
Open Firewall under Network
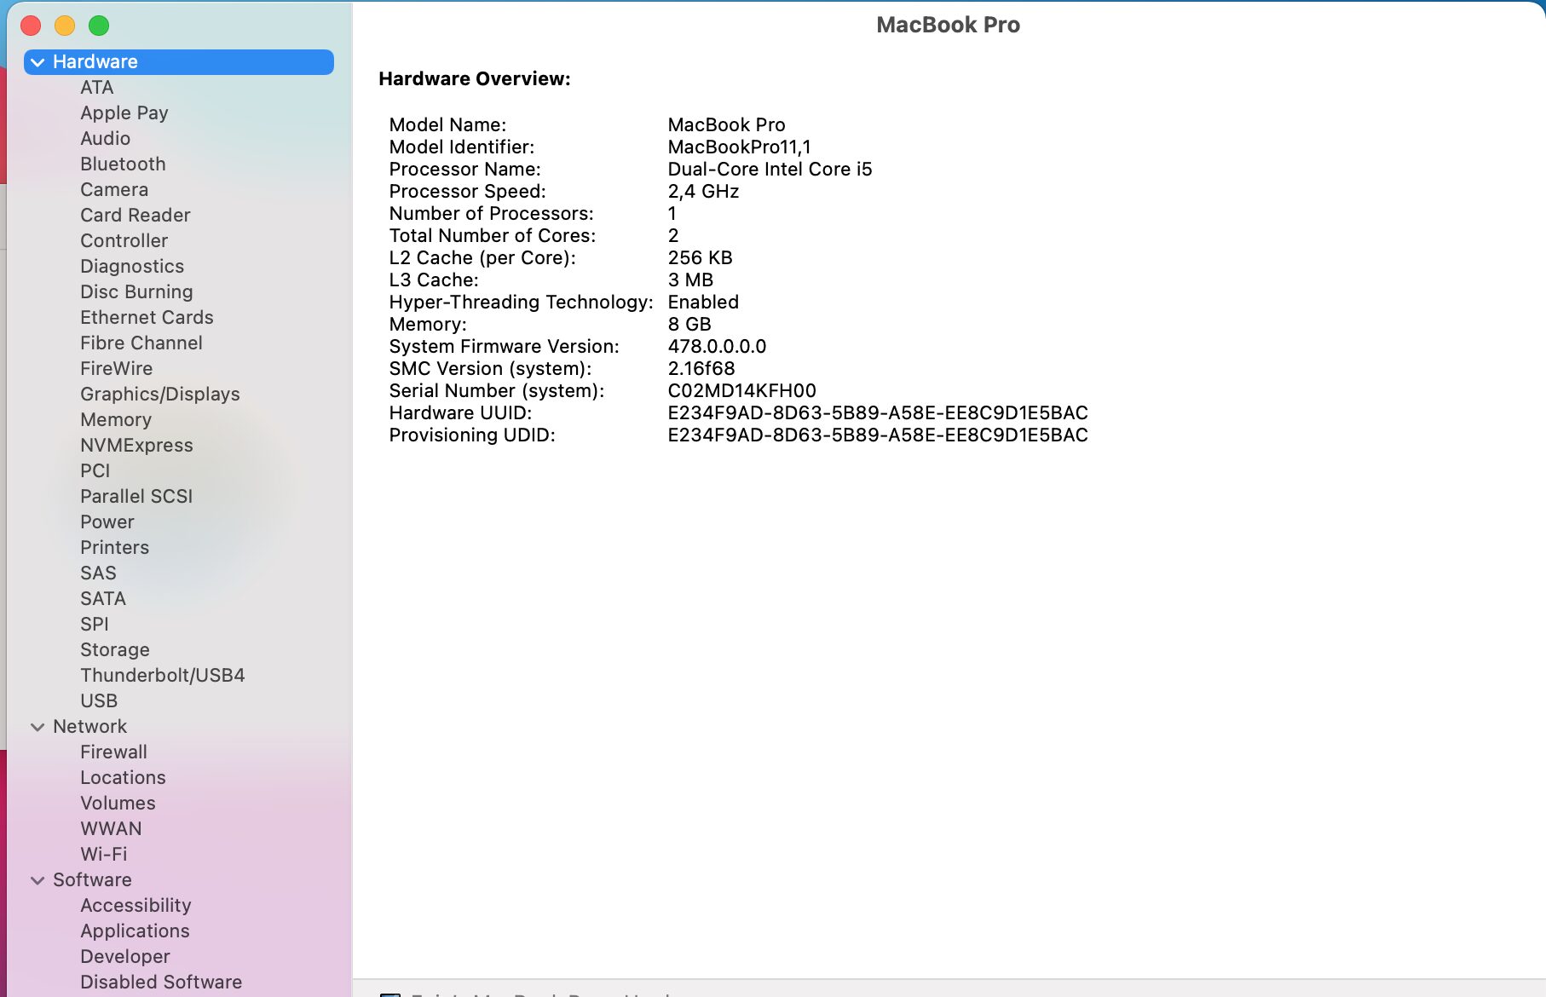(x=113, y=752)
